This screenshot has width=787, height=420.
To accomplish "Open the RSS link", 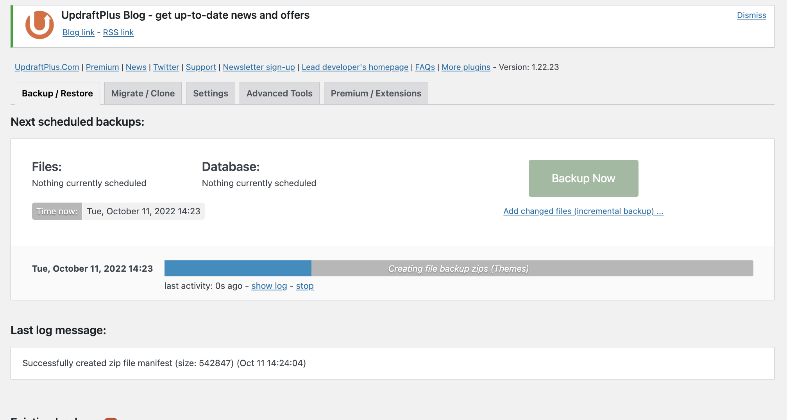I will (x=118, y=32).
